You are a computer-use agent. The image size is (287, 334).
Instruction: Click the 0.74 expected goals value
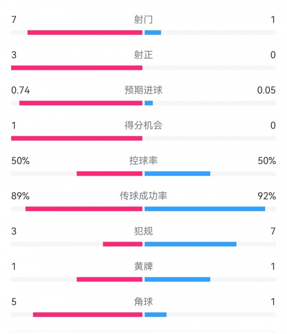pyautogui.click(x=21, y=90)
